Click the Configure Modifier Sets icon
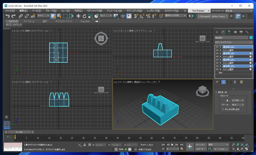 click(242, 82)
